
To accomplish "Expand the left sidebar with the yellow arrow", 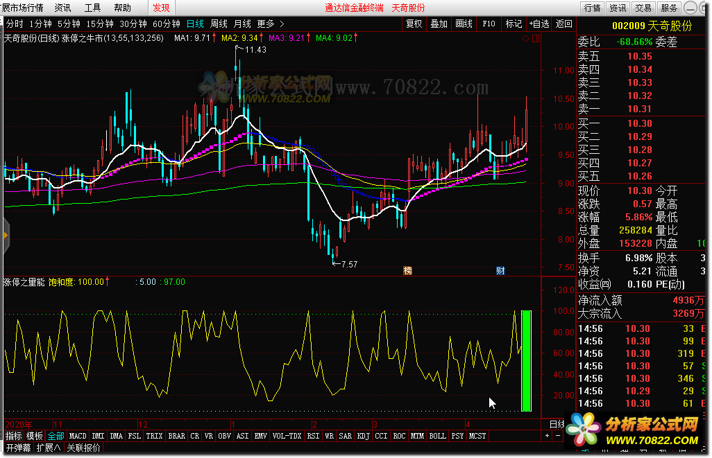I will coord(6,236).
